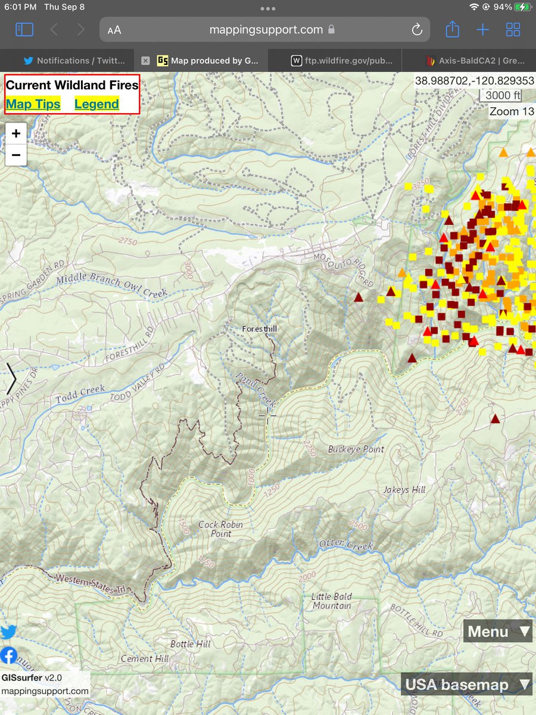Image resolution: width=536 pixels, height=715 pixels.
Task: Share the current fire map page
Action: pyautogui.click(x=453, y=29)
